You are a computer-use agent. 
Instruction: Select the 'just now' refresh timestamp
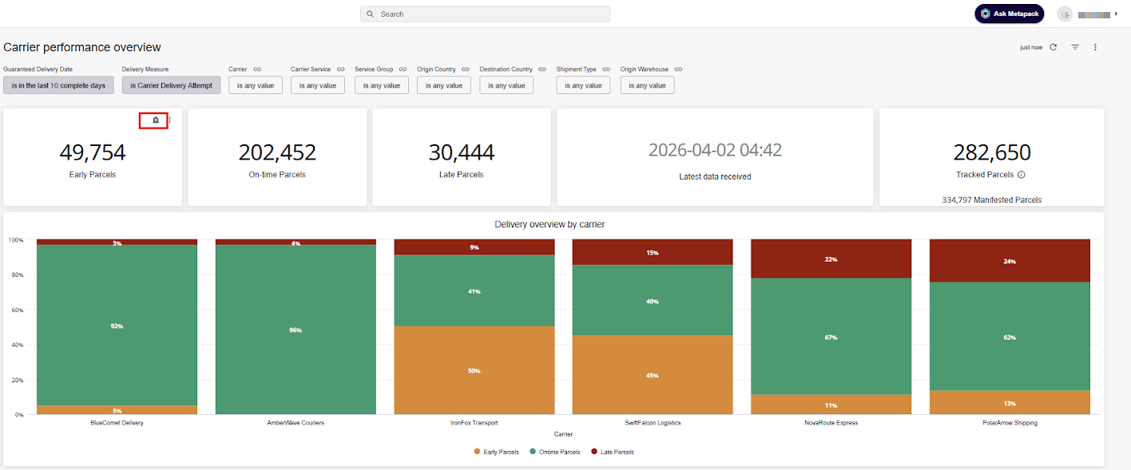click(1031, 47)
